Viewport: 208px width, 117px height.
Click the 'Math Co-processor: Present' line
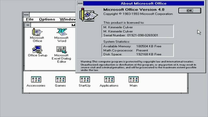tap(125, 50)
